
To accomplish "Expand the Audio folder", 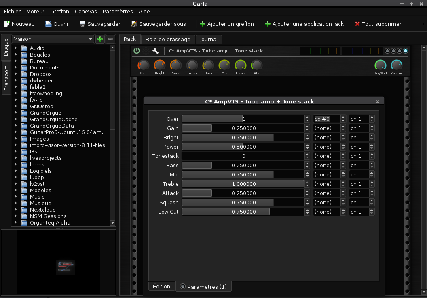I will point(15,48).
